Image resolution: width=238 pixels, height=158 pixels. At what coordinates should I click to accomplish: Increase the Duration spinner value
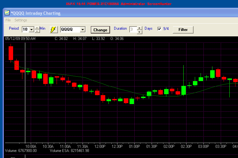(139, 28)
